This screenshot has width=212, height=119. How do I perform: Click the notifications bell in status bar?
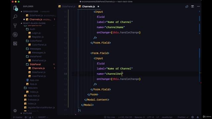tap(198, 117)
